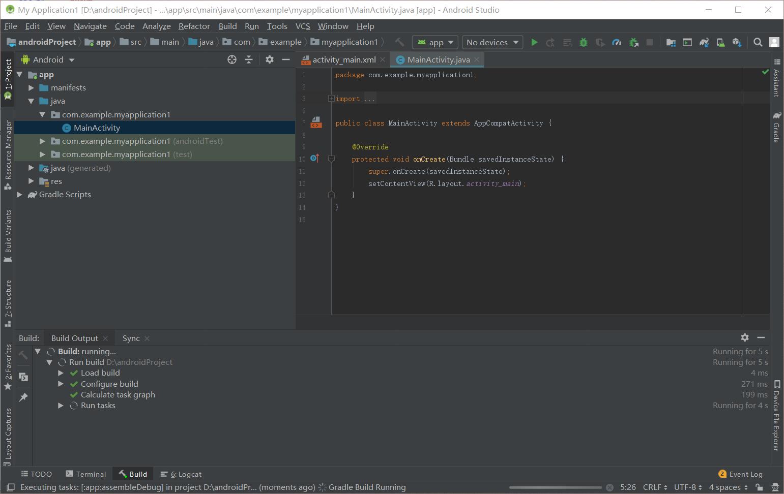
Task: Open the AVD Manager icon
Action: point(721,42)
